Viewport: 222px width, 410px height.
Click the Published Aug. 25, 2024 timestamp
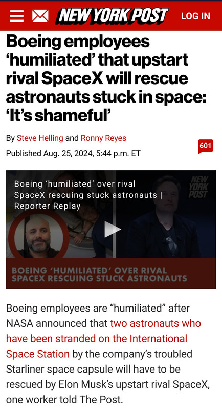point(73,153)
